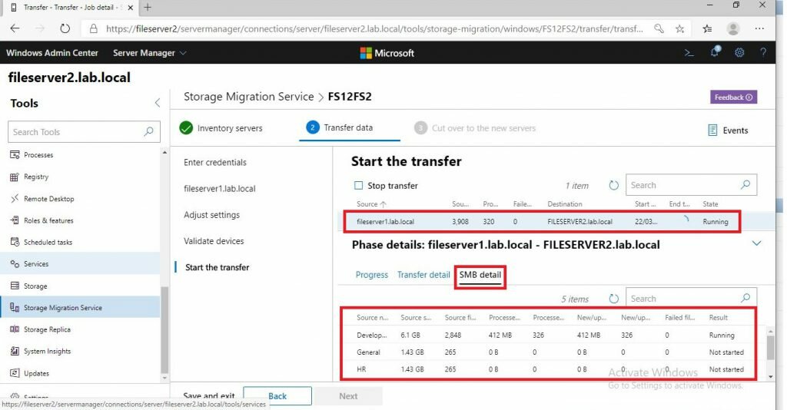Open PowerShell console icon in header
This screenshot has height=410, width=787.
coord(689,53)
